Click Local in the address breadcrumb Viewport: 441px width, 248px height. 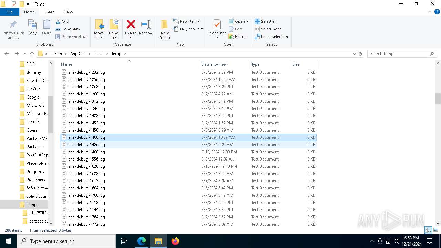pos(99,54)
